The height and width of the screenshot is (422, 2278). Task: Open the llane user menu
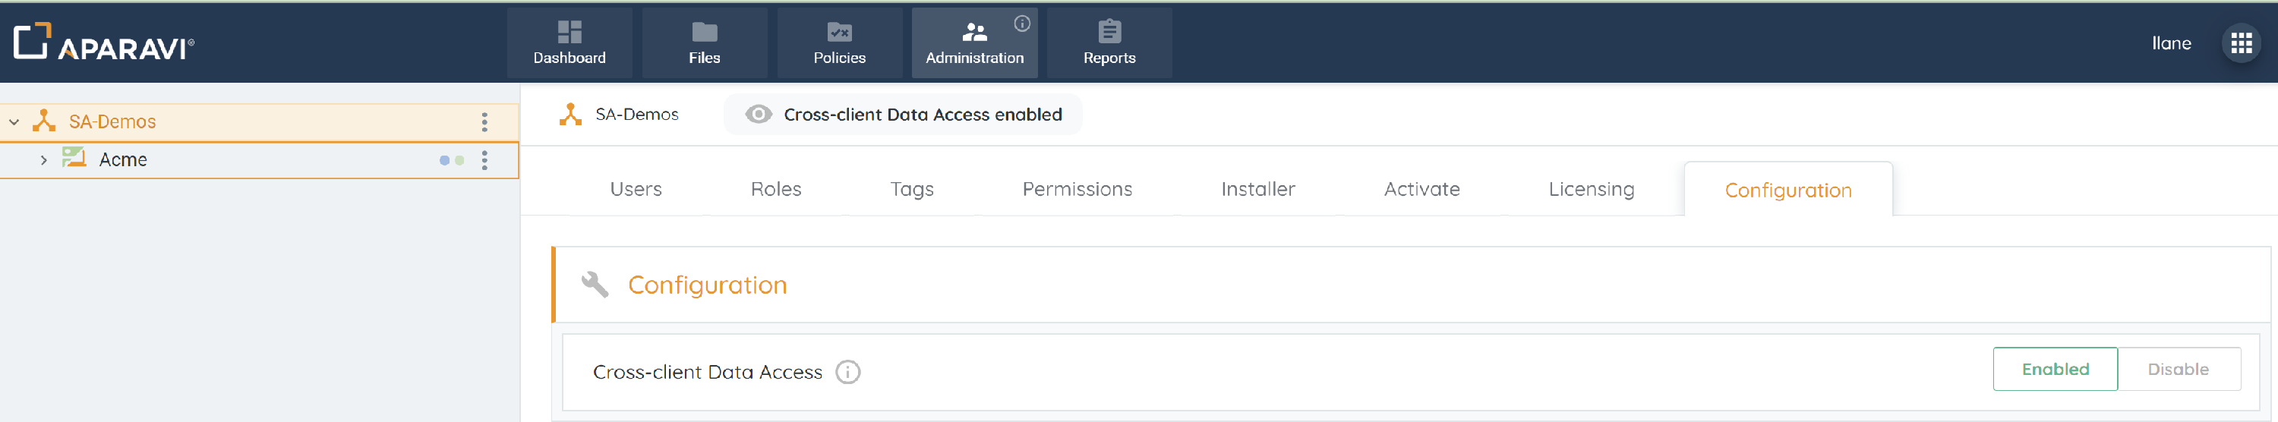pos(2170,43)
